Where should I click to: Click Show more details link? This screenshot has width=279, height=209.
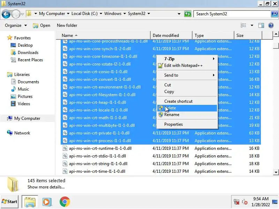click(x=46, y=187)
